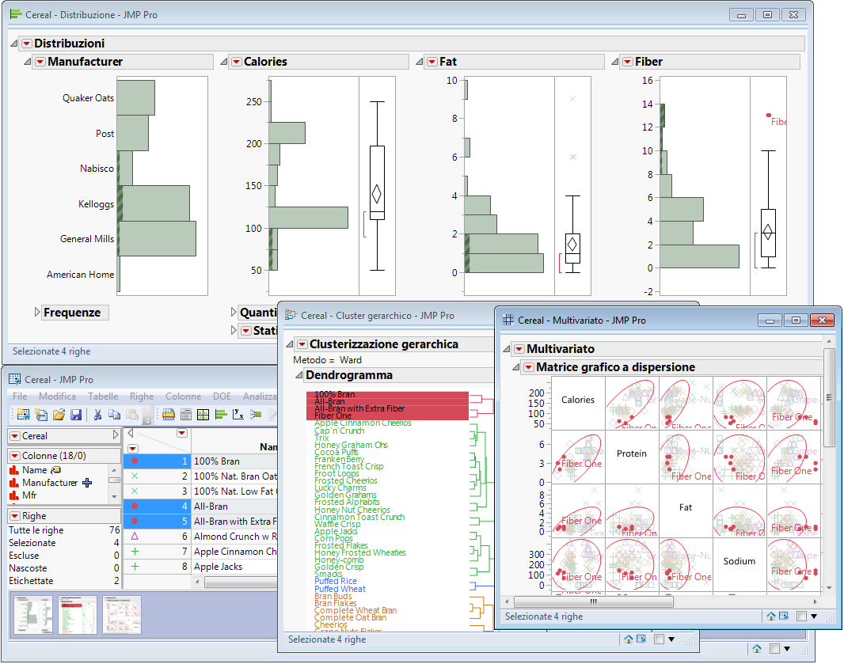Image resolution: width=844 pixels, height=664 pixels.
Task: Toggle the checkbox in the Distribuzione window status bar
Action: pos(774,649)
